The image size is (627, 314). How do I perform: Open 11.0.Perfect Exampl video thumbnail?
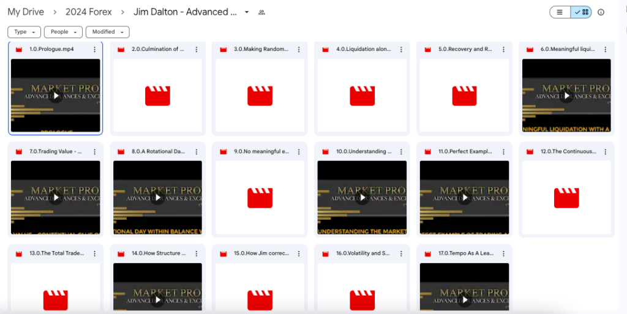click(x=464, y=197)
